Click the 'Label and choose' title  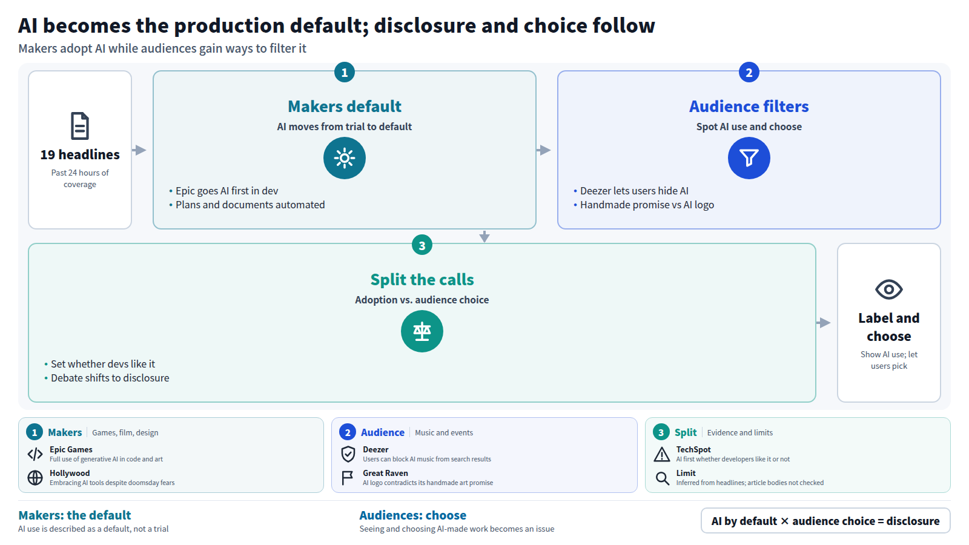click(889, 327)
